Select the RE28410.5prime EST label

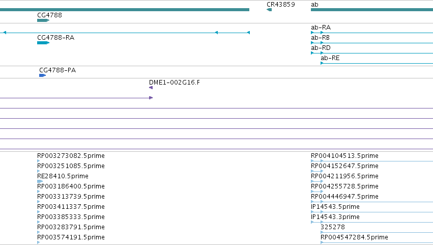point(63,176)
